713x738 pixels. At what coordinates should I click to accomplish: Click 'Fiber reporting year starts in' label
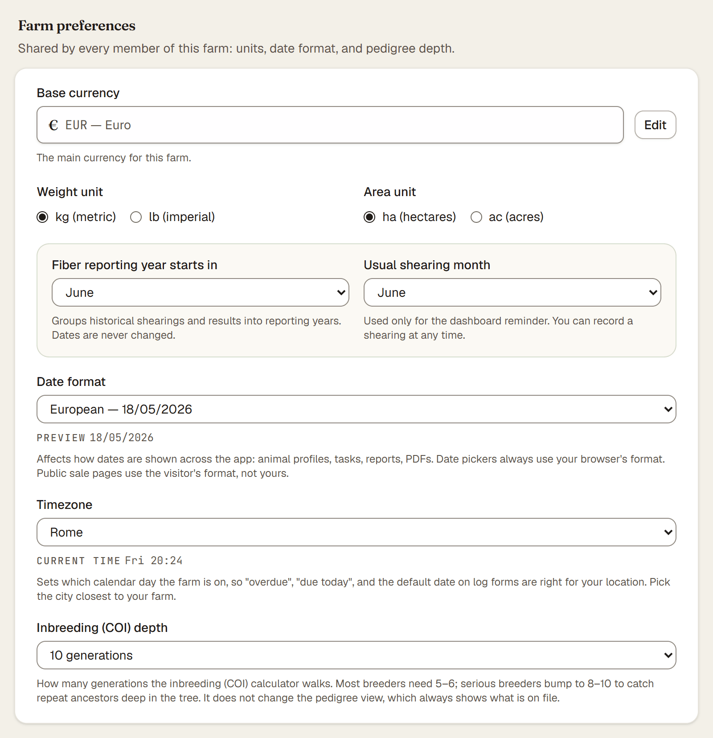coord(135,265)
